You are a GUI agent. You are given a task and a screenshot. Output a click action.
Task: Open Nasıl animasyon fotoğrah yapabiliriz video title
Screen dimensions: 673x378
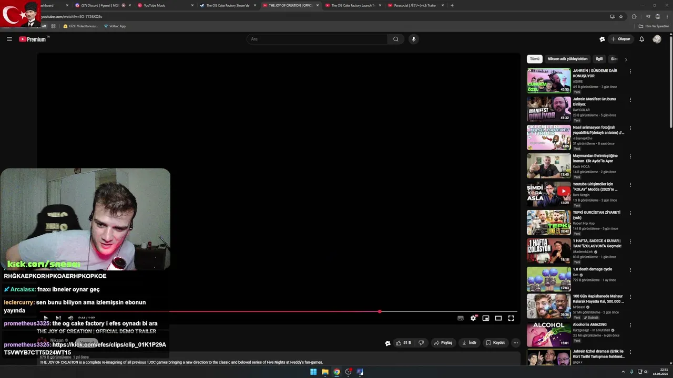click(598, 130)
